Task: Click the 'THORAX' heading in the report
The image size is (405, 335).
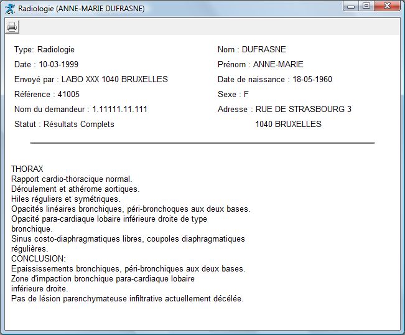Action: pos(27,169)
